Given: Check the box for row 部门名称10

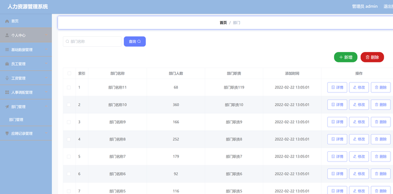Looking at the screenshot, I should [x=69, y=105].
